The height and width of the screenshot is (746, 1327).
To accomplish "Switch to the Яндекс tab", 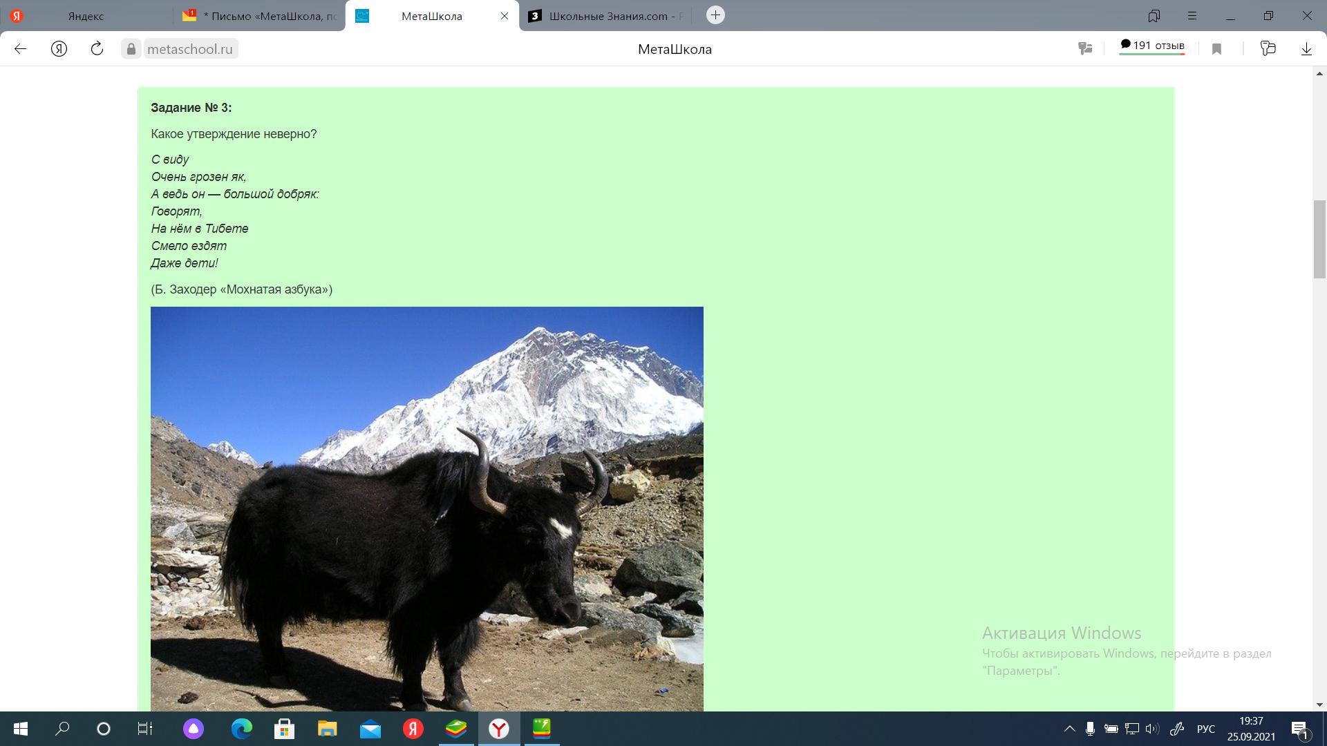I will pos(86,16).
